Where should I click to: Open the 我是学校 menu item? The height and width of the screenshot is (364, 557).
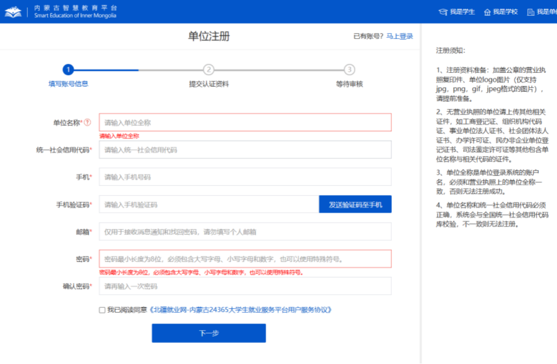click(505, 12)
